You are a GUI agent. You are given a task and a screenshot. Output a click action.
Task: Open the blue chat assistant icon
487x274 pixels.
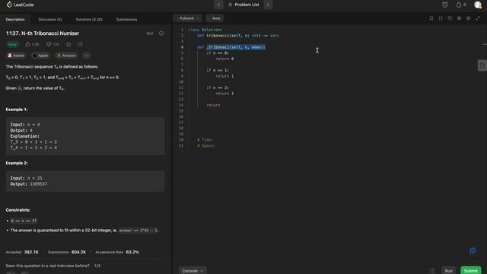point(473,250)
